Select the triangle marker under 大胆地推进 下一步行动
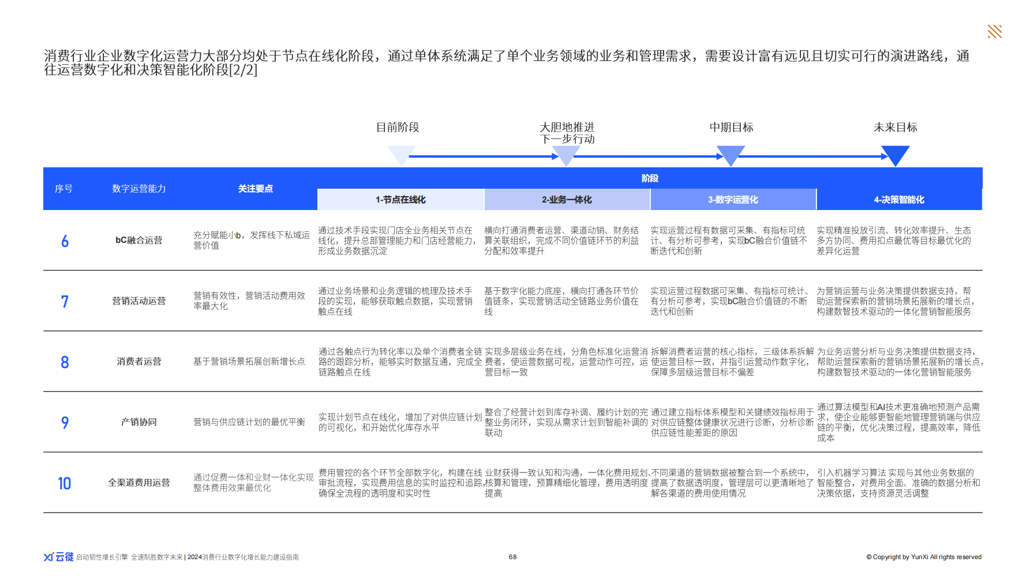 tap(566, 155)
